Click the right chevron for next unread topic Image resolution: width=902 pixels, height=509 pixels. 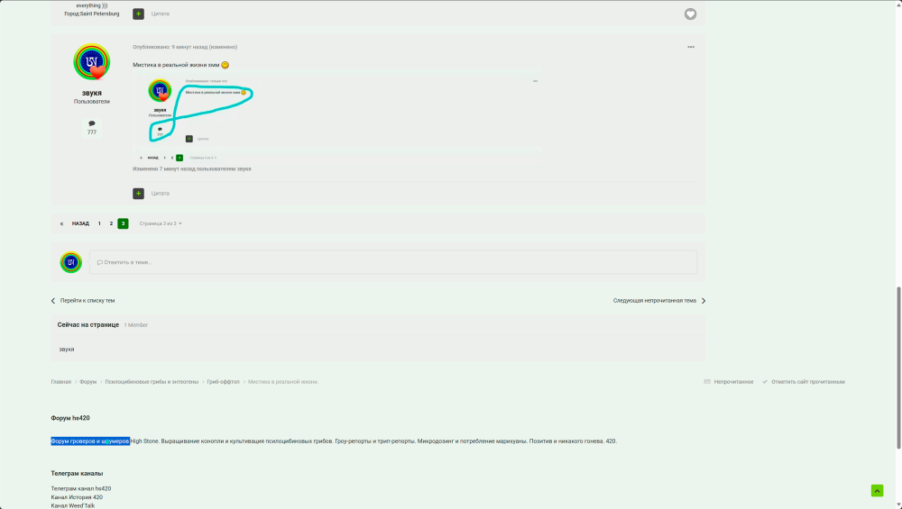703,301
